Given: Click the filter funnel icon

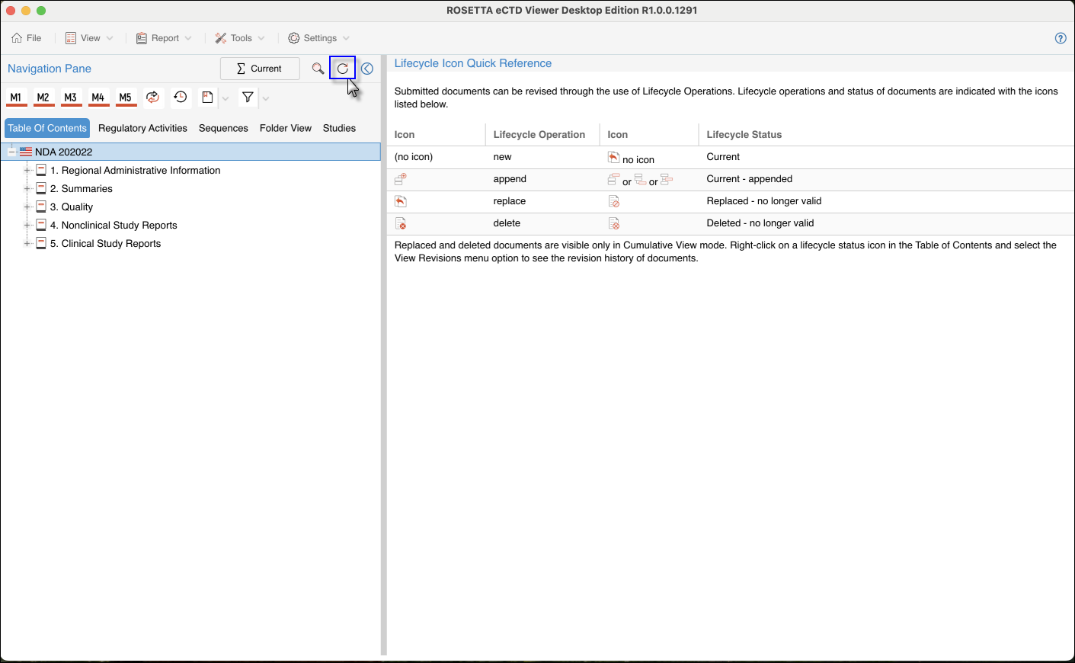Looking at the screenshot, I should [248, 98].
